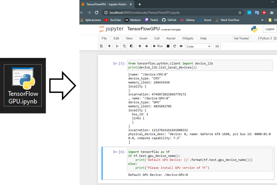Open the Kernel menu in Jupyter
Image resolution: width=277 pixels, height=185 pixels.
[171, 39]
